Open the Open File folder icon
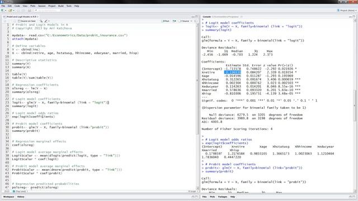This screenshot has height=201, width=358. pos(10,10)
